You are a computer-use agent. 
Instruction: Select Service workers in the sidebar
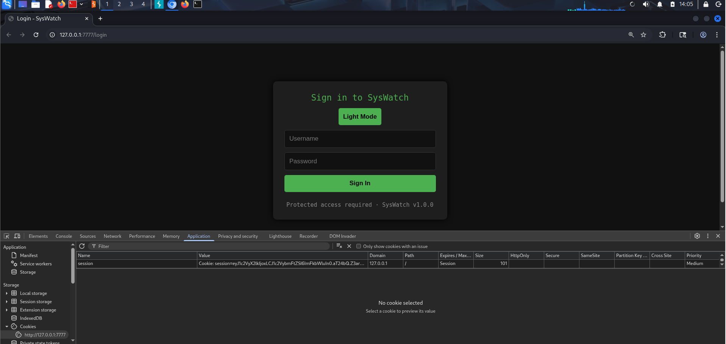[x=36, y=264]
